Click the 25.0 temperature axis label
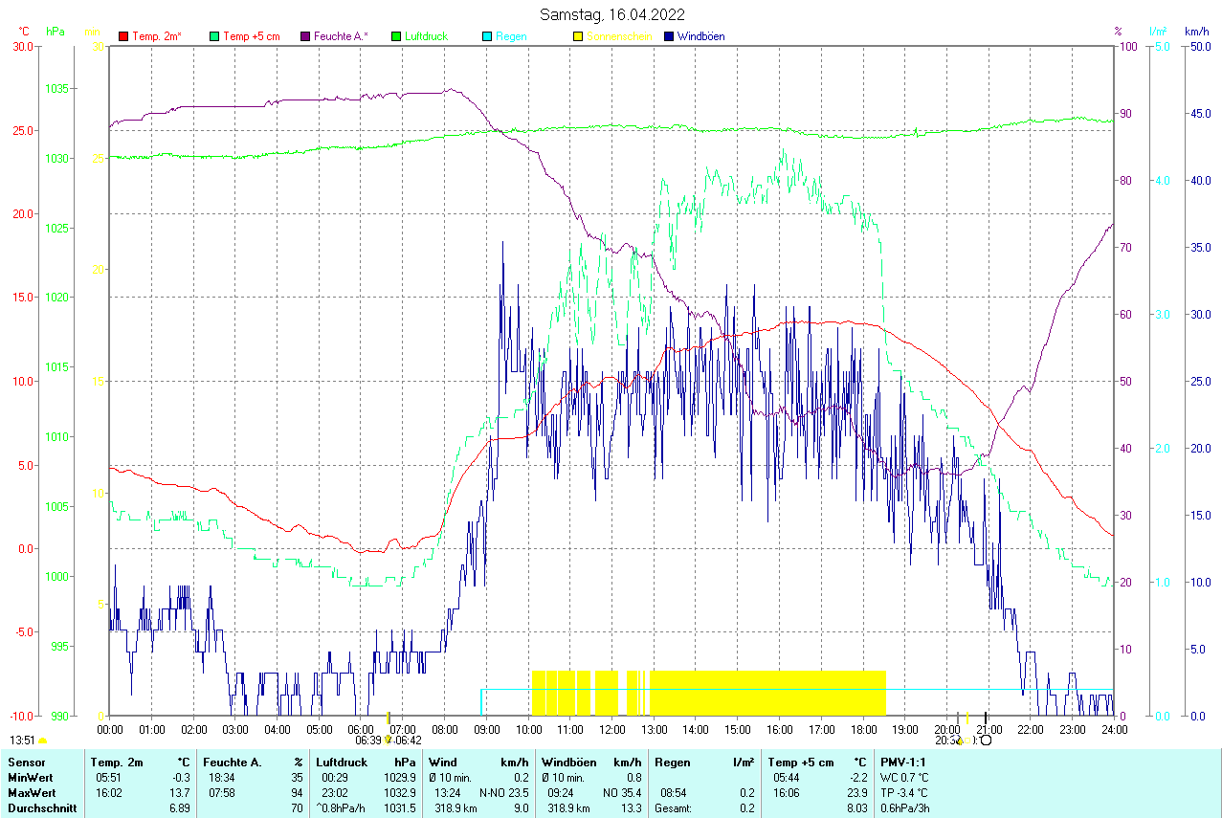The width and height of the screenshot is (1222, 818). [x=22, y=130]
